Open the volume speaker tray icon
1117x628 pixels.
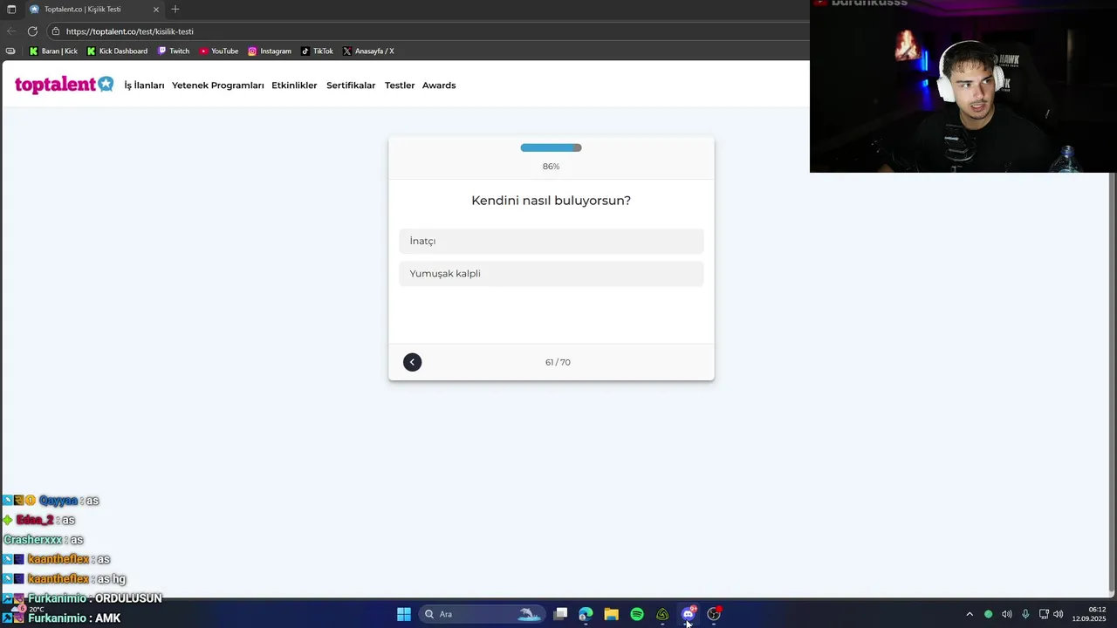(1059, 614)
